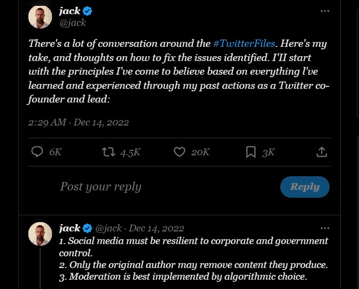Open the 2:29 AM · Dec 14, 2022 timestamp
359x289 pixels.
[78, 122]
